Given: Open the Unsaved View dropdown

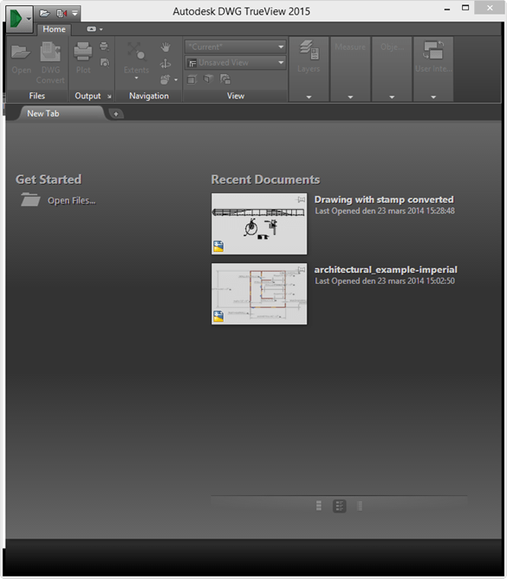Looking at the screenshot, I should point(236,63).
